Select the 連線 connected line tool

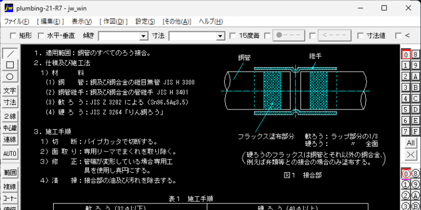(x=10, y=139)
